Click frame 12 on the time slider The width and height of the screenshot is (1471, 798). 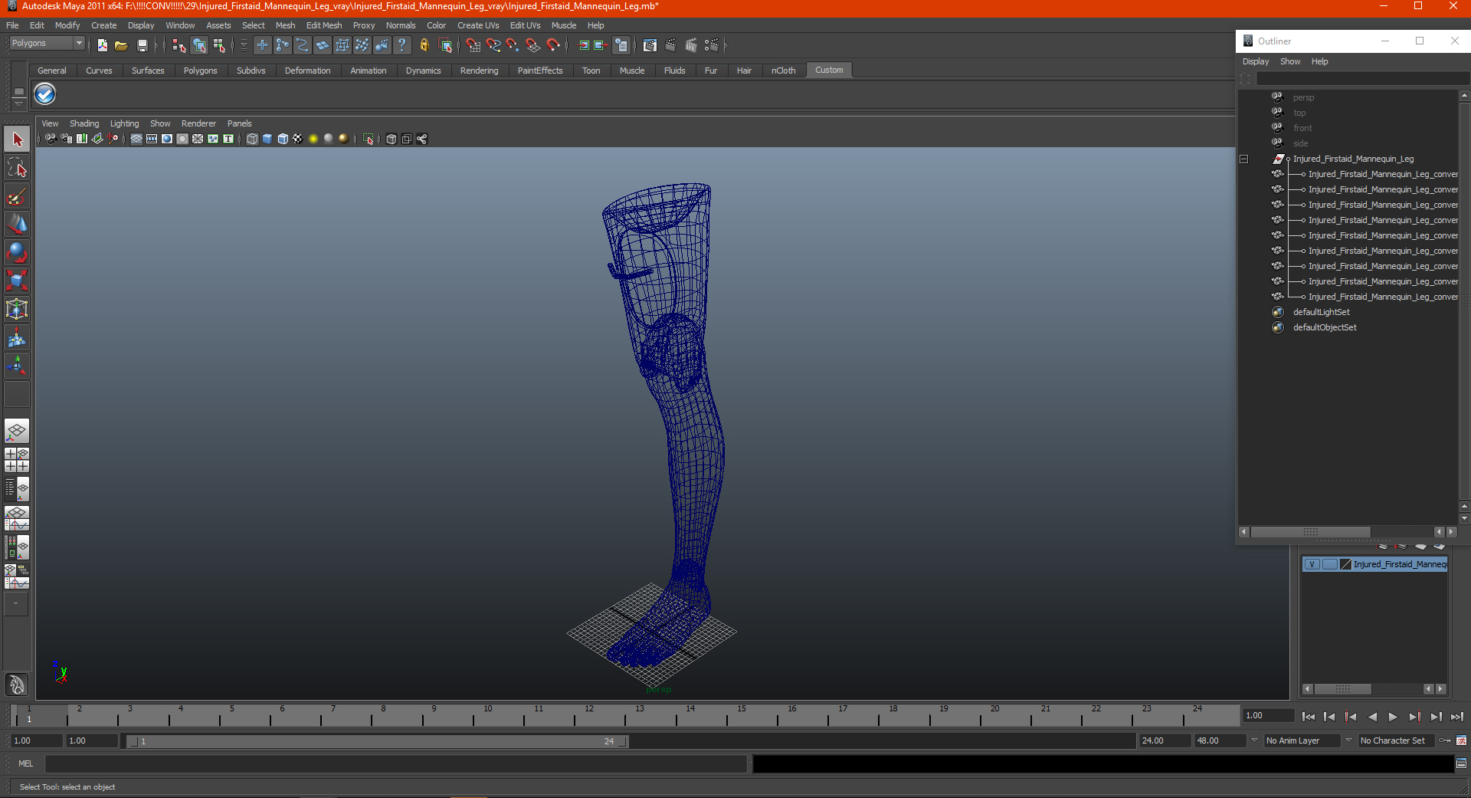pos(588,716)
